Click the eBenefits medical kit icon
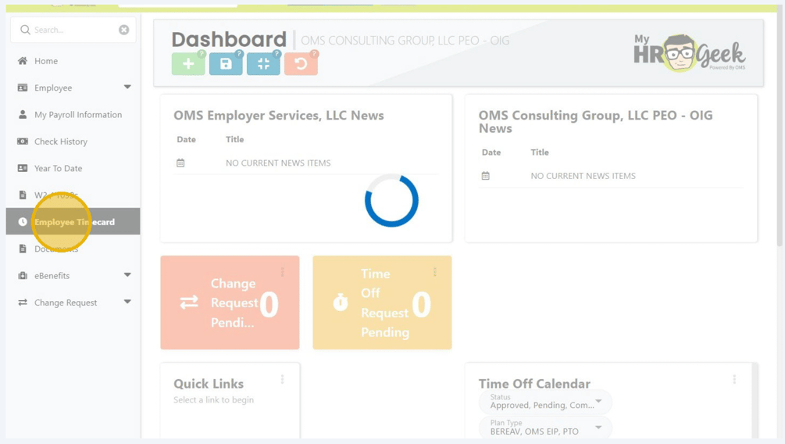The image size is (785, 444). 23,276
